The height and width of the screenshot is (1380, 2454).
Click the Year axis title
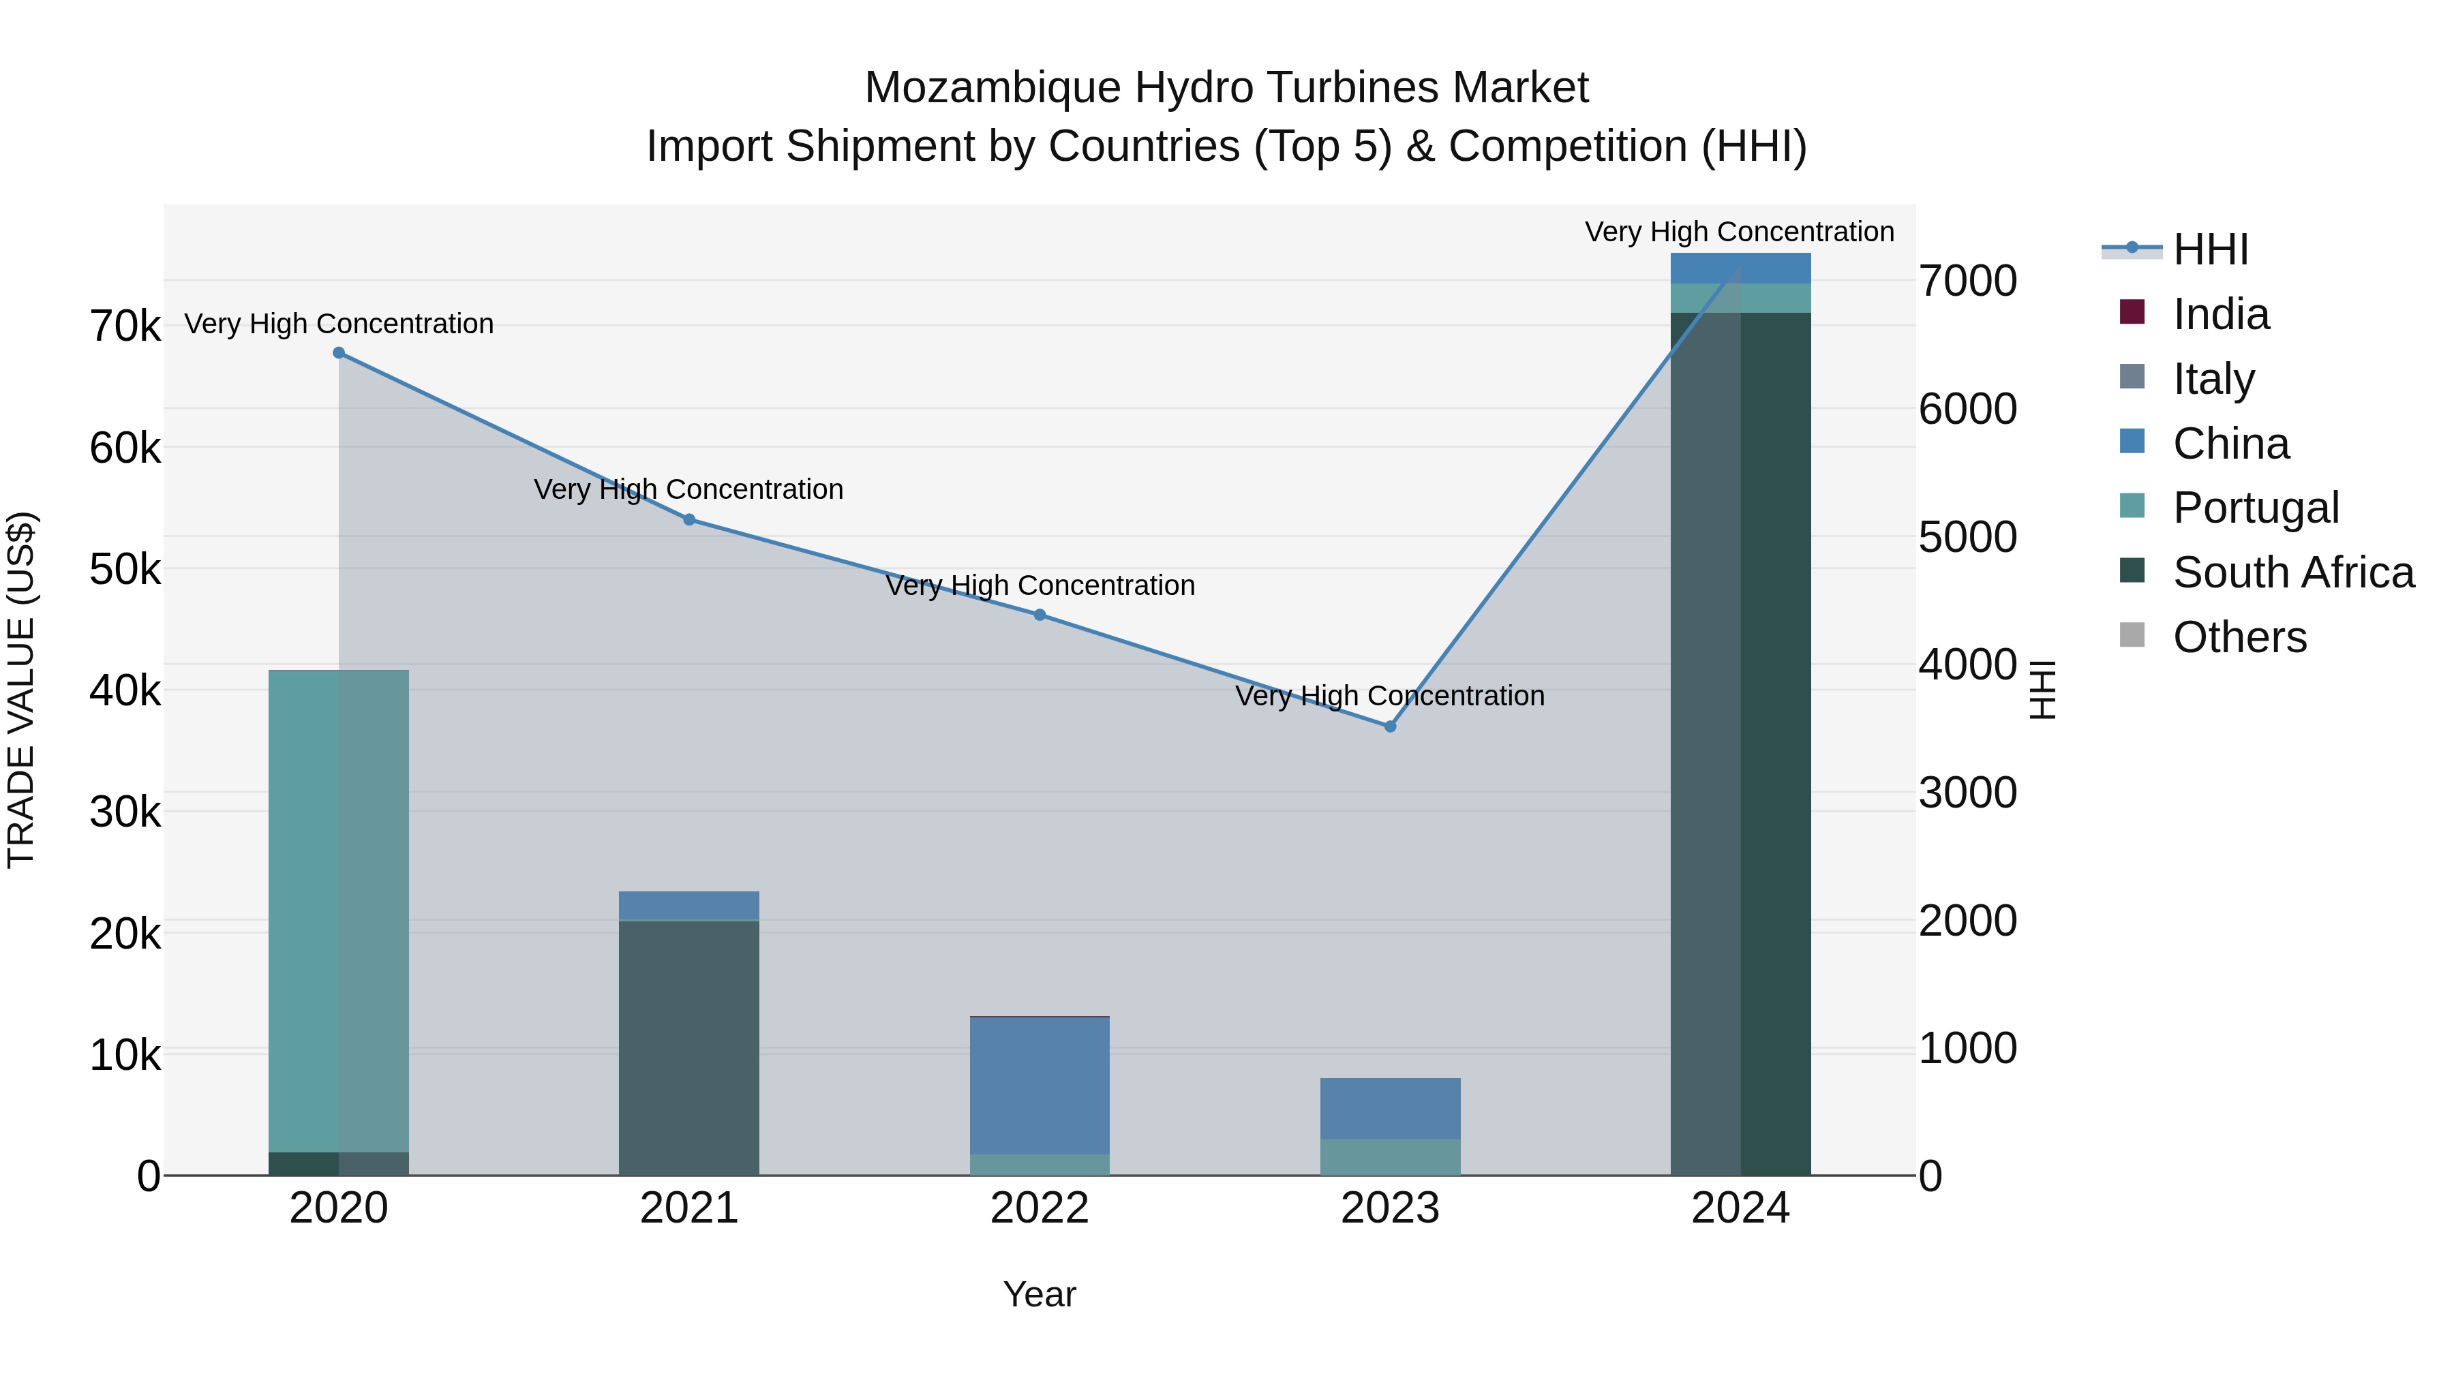pos(1040,1295)
